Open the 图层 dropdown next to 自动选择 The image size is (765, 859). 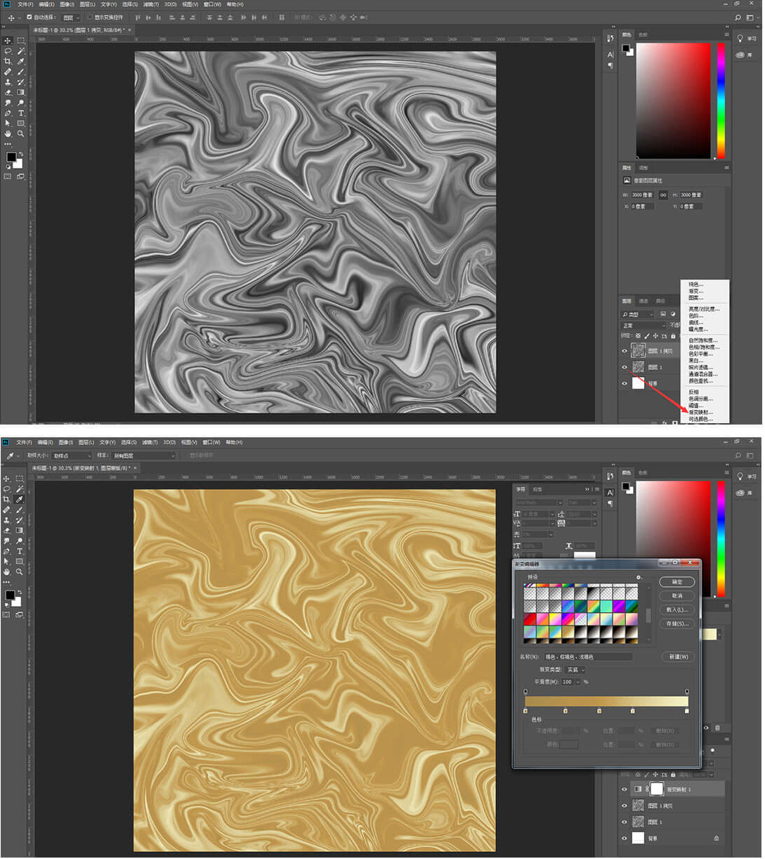(70, 17)
